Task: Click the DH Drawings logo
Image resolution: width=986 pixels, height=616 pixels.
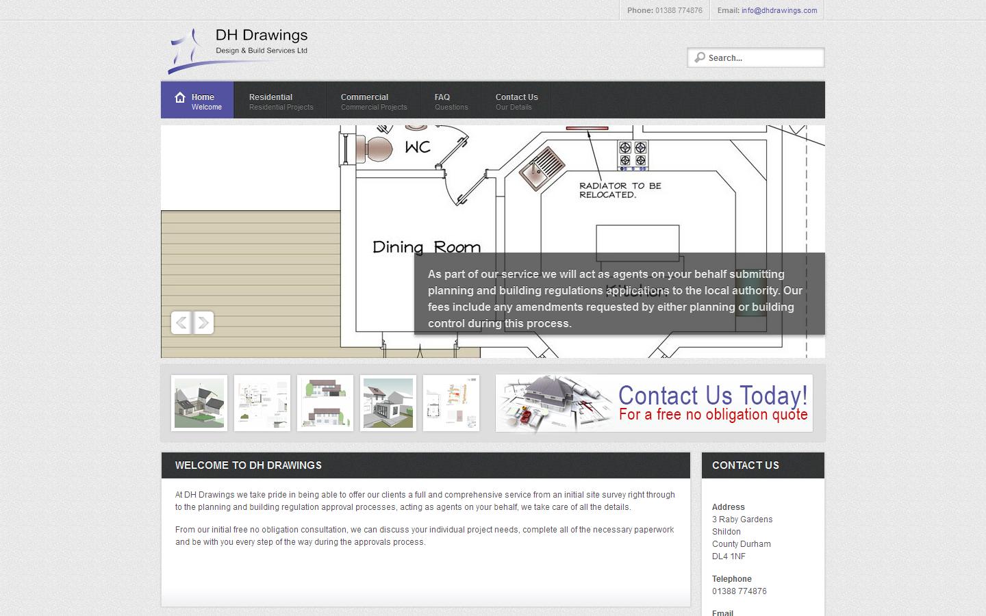Action: [238, 50]
